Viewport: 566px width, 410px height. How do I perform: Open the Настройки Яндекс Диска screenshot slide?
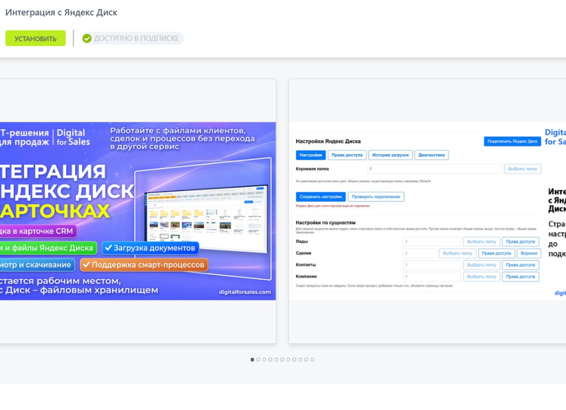(428, 211)
